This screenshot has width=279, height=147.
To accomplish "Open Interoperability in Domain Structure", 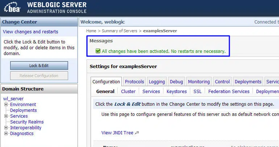I will point(26,127).
